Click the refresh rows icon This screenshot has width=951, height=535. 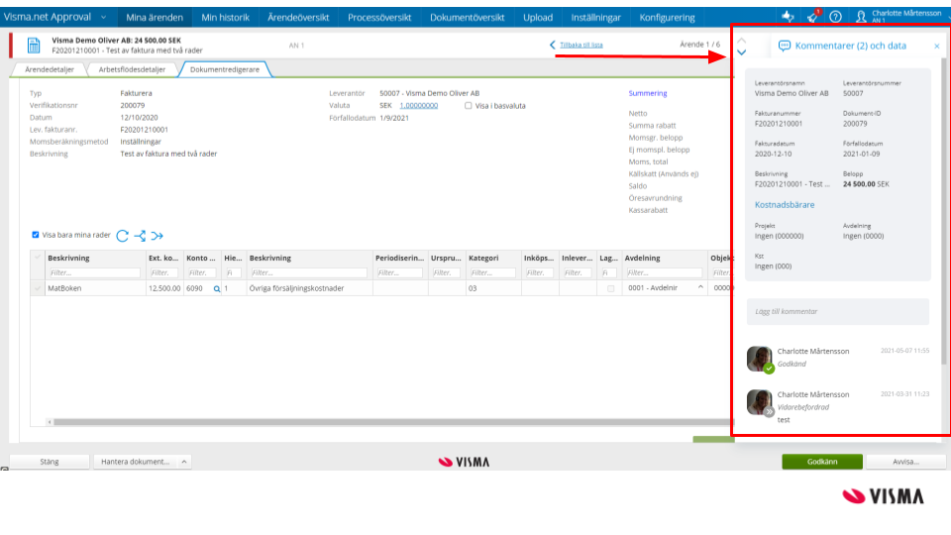coord(123,236)
